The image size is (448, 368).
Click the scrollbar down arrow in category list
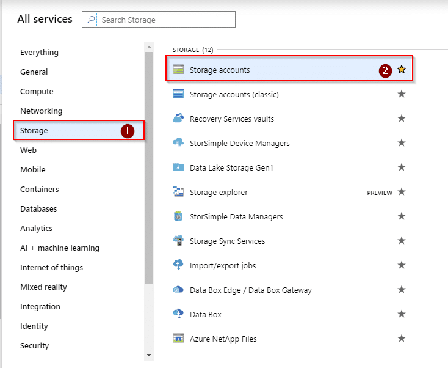[x=149, y=355]
